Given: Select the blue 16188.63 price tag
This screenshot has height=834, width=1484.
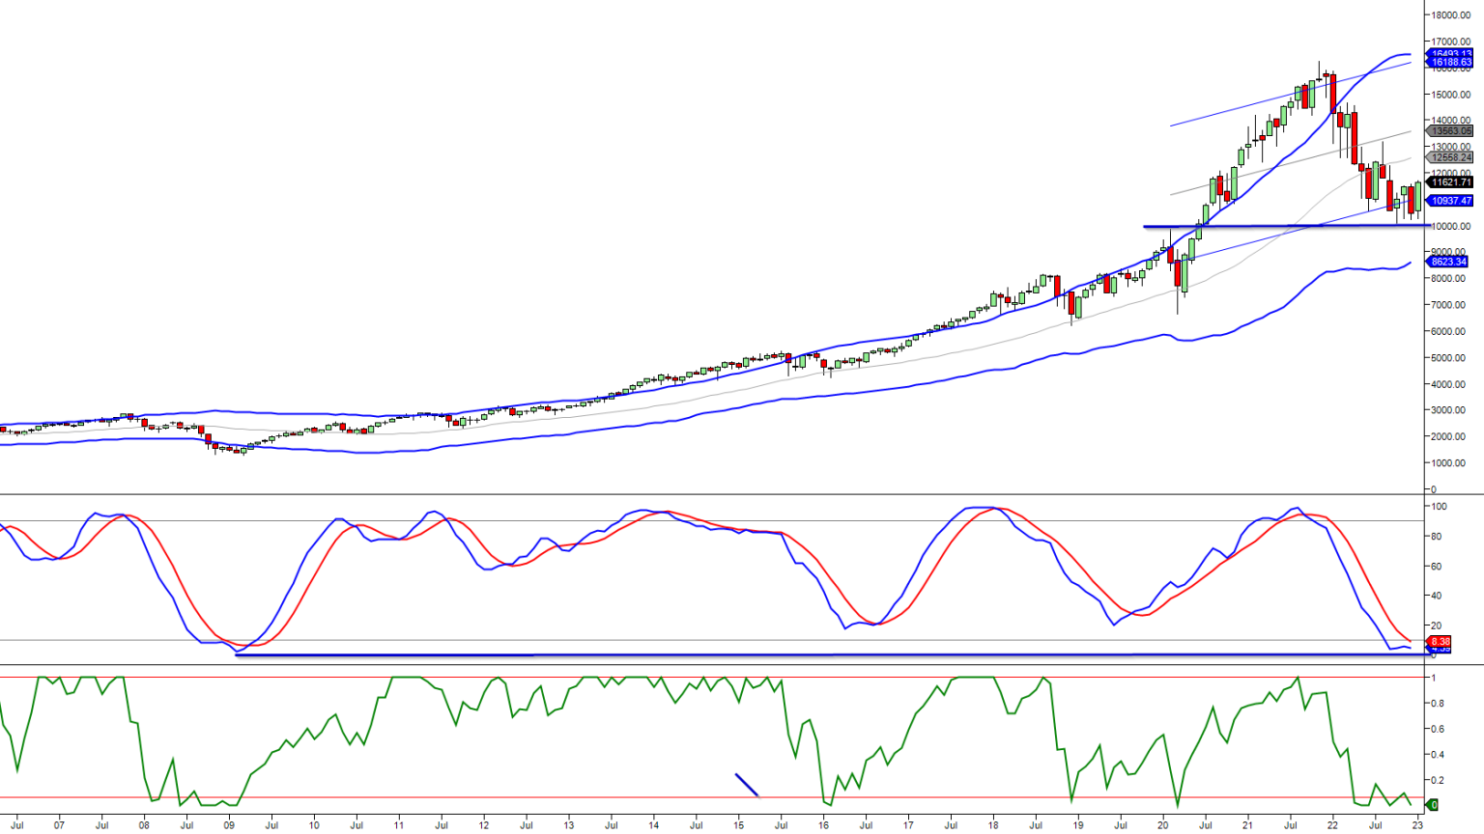Looking at the screenshot, I should pos(1451,60).
